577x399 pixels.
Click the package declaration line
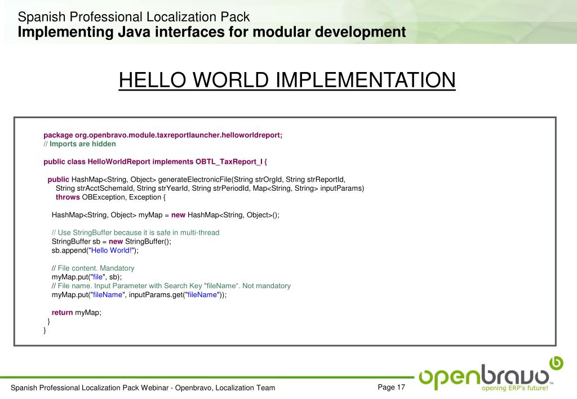(163, 135)
